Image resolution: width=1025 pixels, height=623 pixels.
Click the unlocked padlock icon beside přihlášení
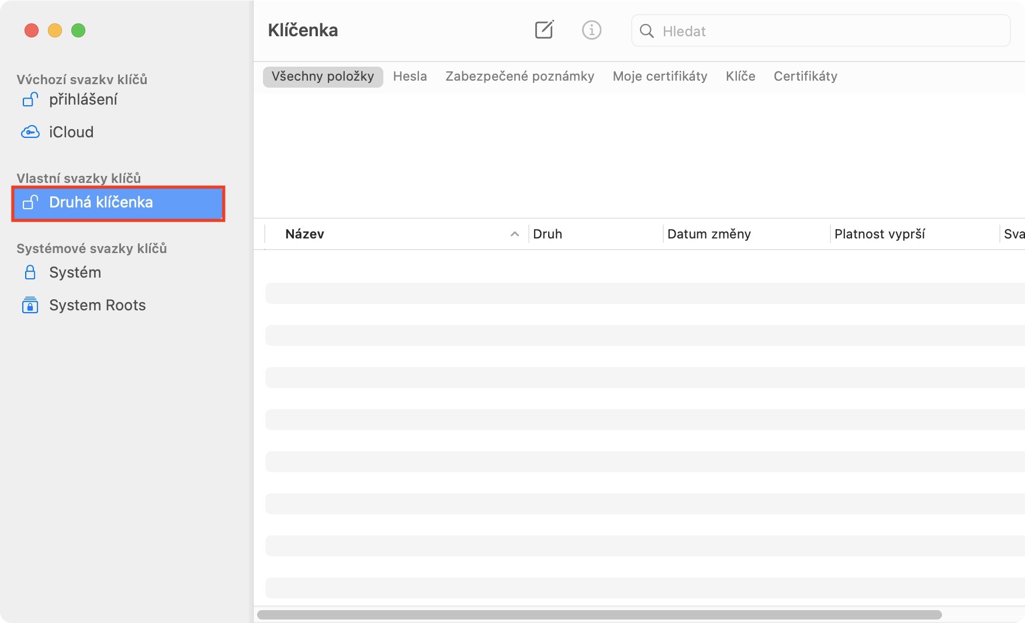[30, 100]
